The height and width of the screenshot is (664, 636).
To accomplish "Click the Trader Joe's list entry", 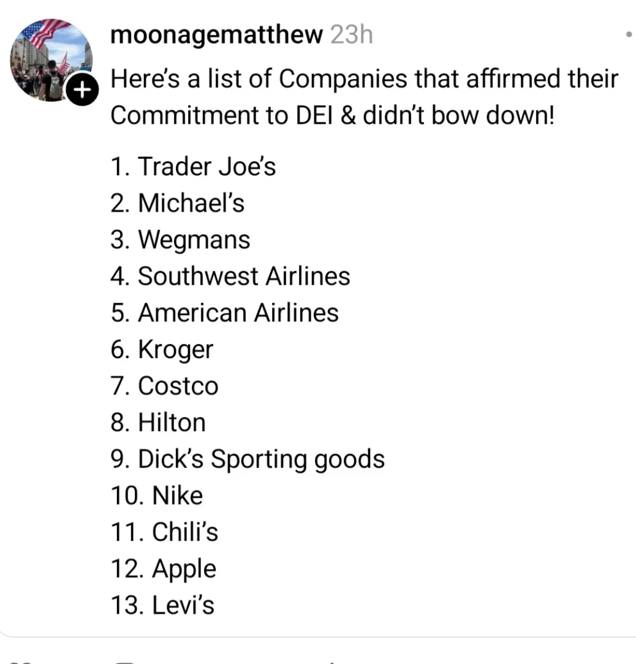I will tap(193, 166).
